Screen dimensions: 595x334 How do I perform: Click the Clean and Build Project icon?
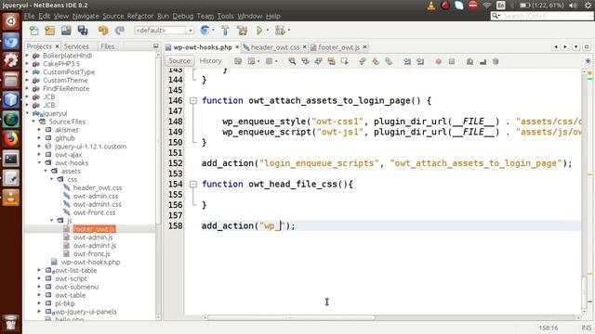242,31
